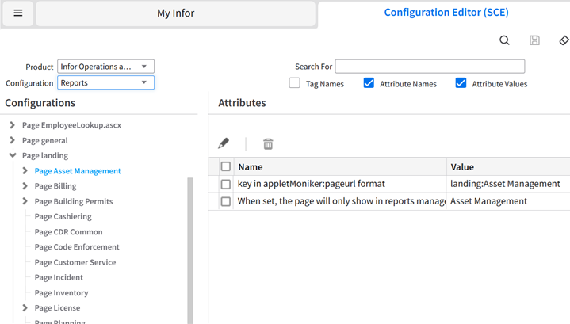Screen dimensions: 570x324
Task: Click the eraser clear icon
Action: [564, 40]
